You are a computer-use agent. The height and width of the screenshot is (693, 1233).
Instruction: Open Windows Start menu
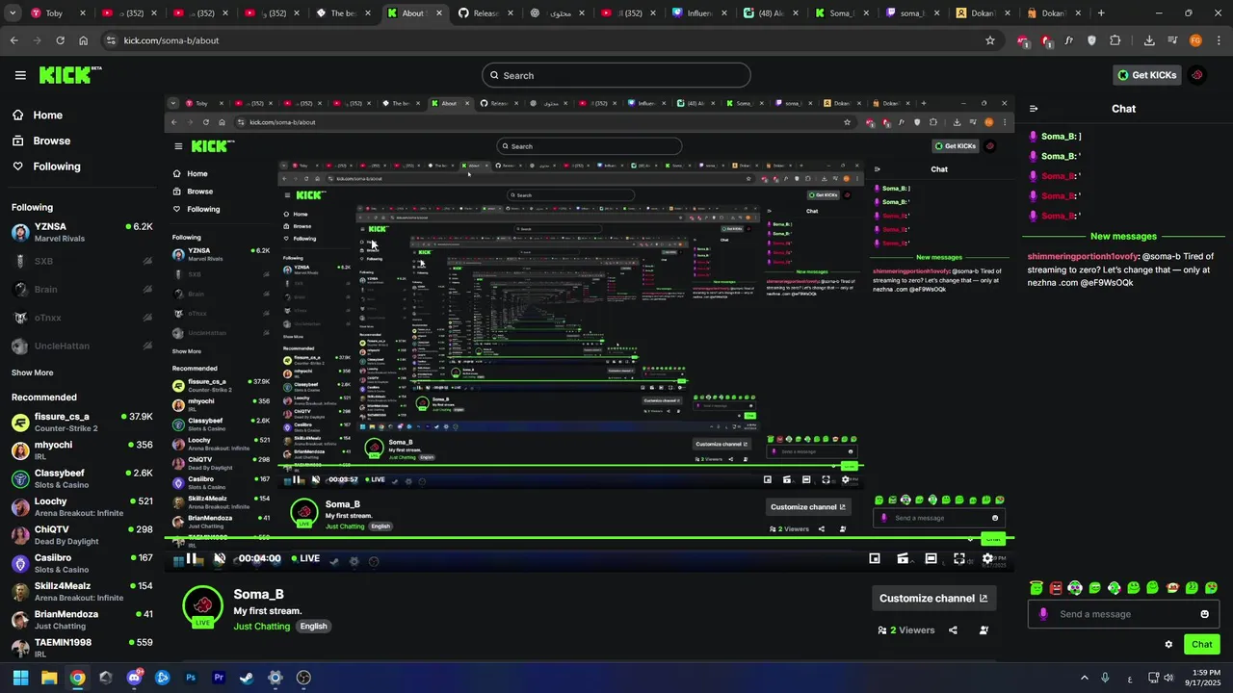click(x=20, y=678)
